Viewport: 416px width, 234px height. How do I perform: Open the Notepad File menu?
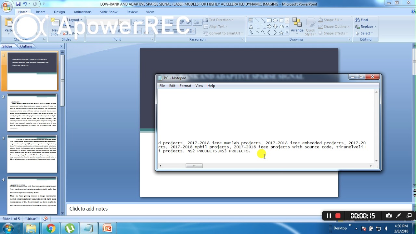[x=162, y=86]
